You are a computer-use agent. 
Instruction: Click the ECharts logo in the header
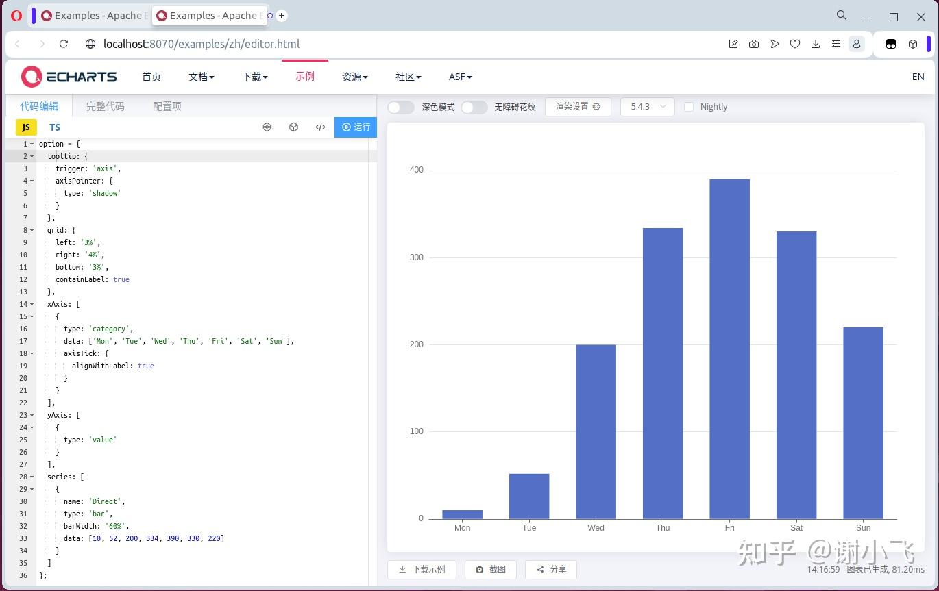[x=67, y=76]
